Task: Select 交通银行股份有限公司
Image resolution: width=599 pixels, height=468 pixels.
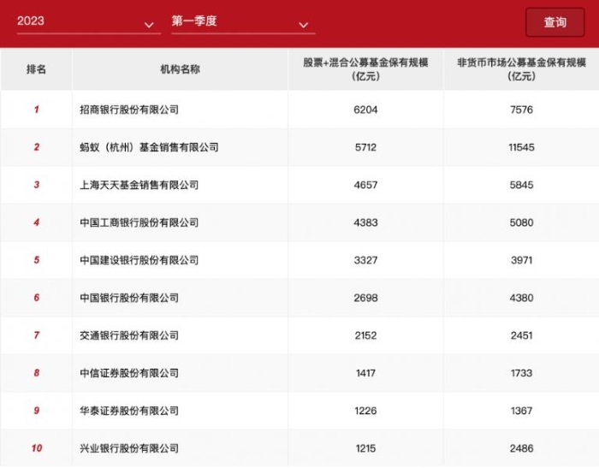Action: (x=129, y=335)
